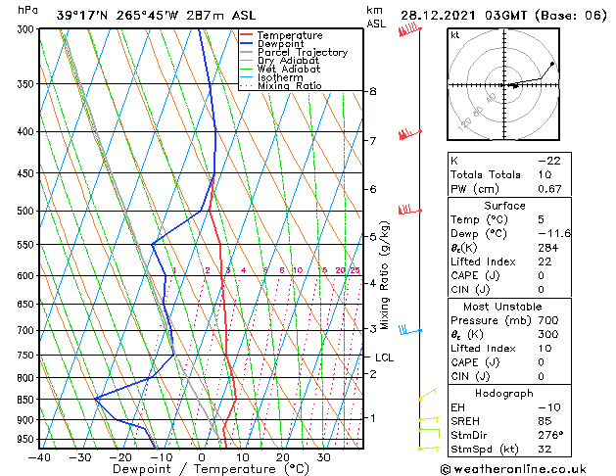Click the 'Wet Adiabat' legend label
Viewport: 616px width, 476px height.
click(289, 70)
